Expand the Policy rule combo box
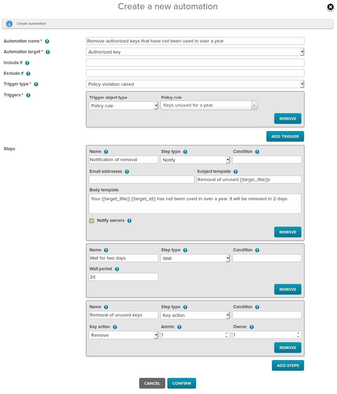337x394 pixels. pos(209,105)
